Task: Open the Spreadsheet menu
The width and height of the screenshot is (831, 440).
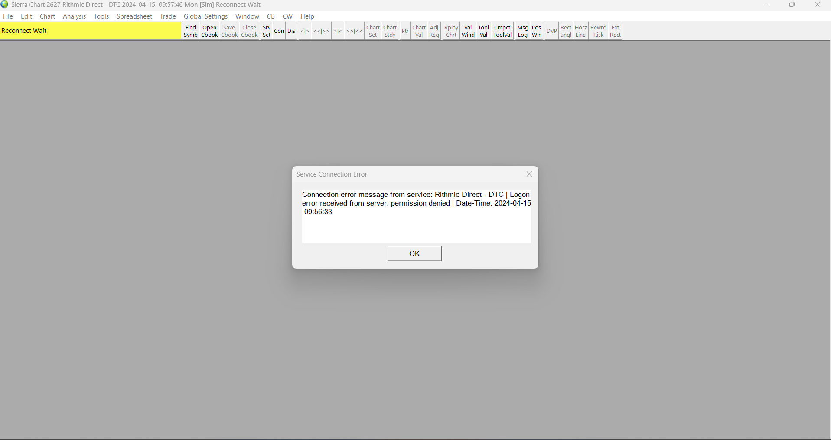Action: click(134, 16)
